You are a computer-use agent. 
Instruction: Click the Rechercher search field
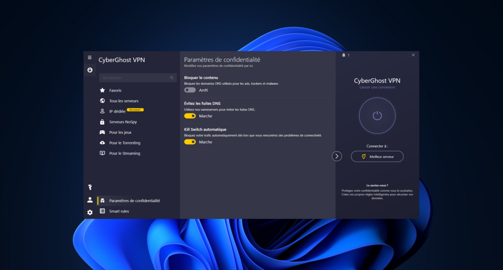[138, 78]
